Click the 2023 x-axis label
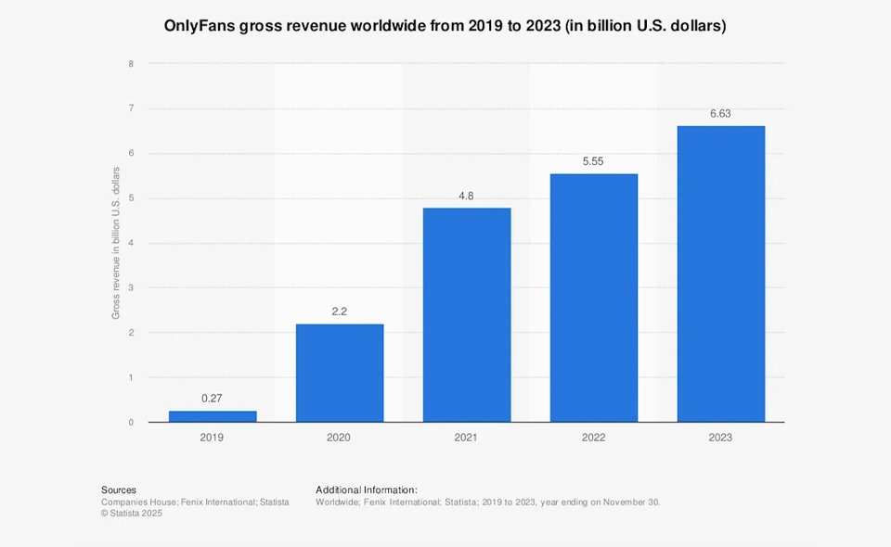 pyautogui.click(x=720, y=438)
